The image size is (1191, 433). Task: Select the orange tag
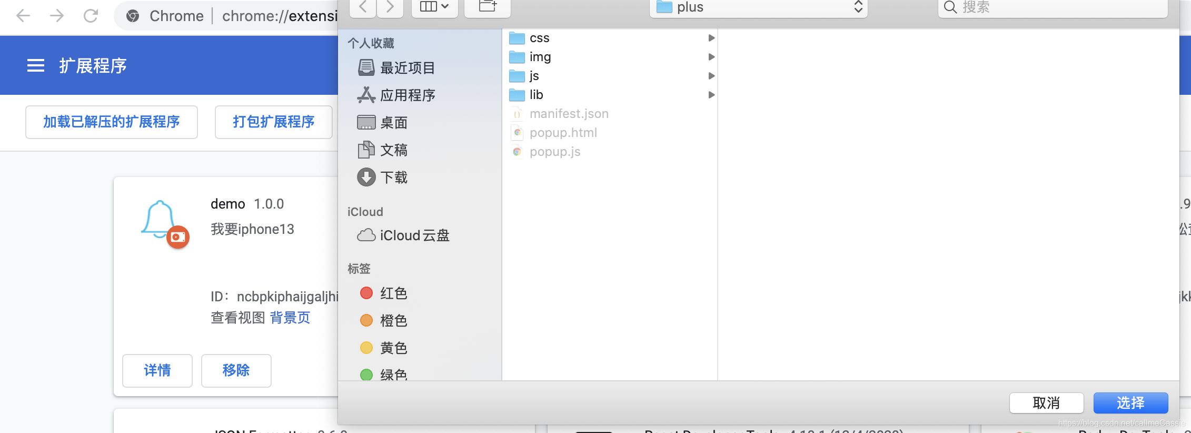tap(383, 320)
